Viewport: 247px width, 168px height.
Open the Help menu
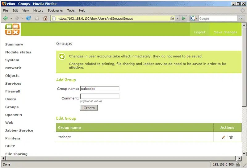click(x=82, y=10)
